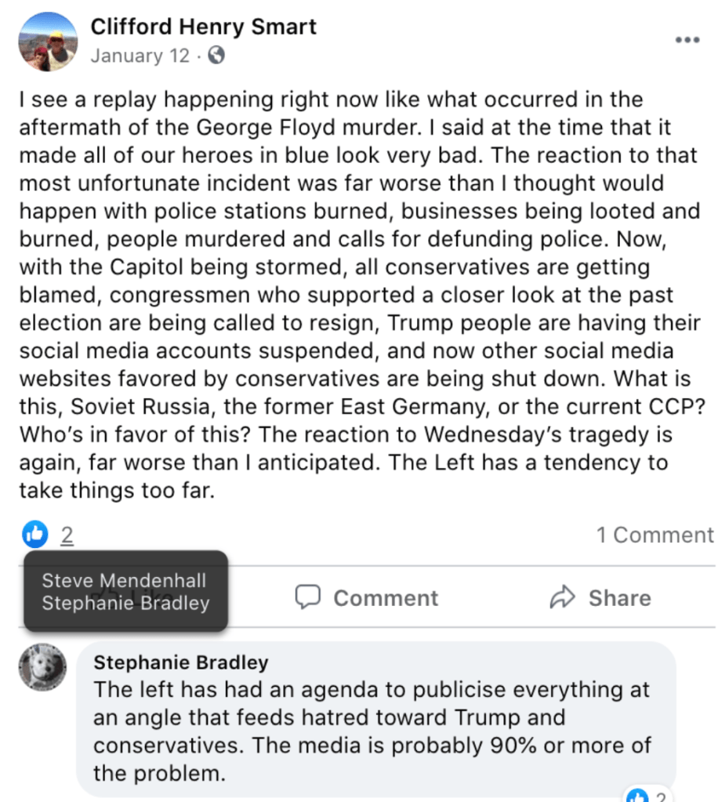The width and height of the screenshot is (718, 802).
Task: Click the Share arrow icon
Action: coord(563,598)
